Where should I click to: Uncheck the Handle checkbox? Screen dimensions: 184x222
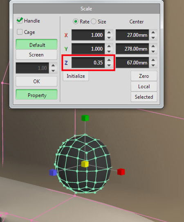pyautogui.click(x=20, y=21)
